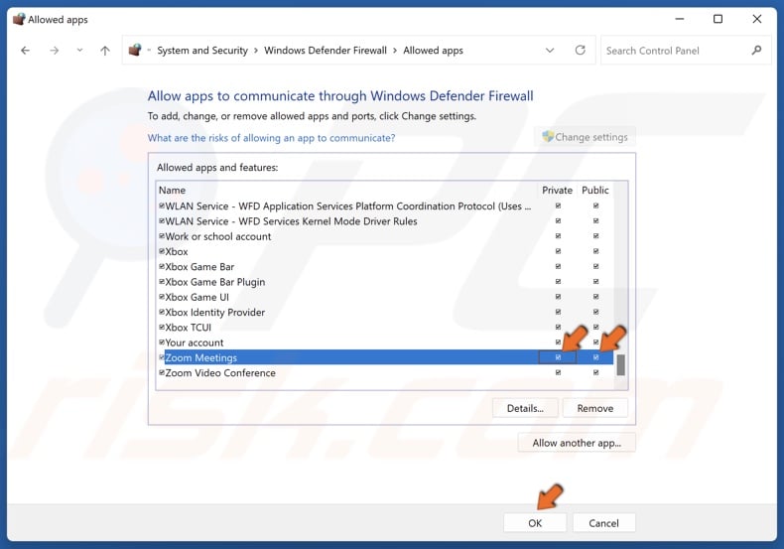Select the Xbox Game UI row
Image resolution: width=784 pixels, height=549 pixels.
pos(384,297)
